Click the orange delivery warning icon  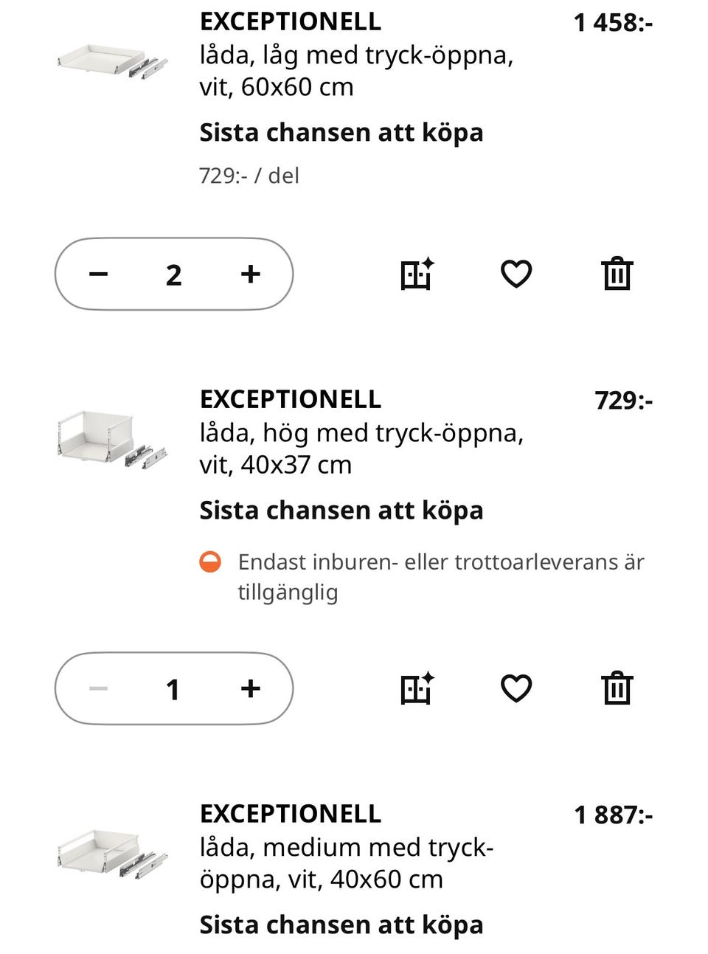(210, 562)
